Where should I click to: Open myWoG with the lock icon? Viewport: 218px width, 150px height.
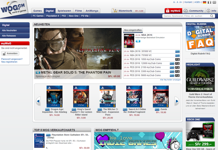coord(173,11)
